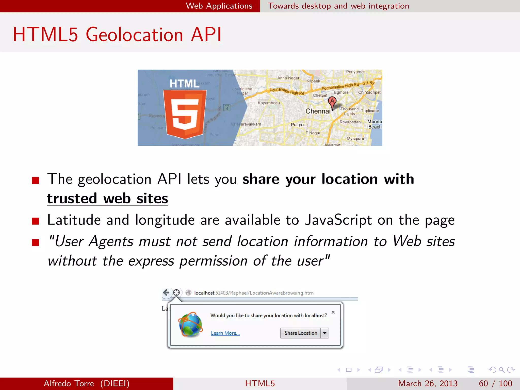Close the share location popup with the X

333,312
